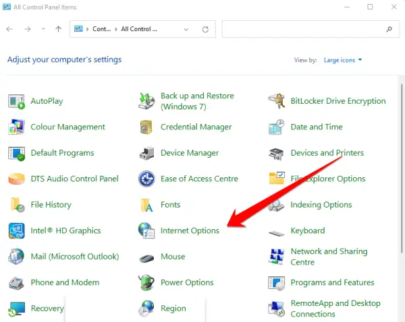405x322 pixels.
Task: Go back with the Back arrow
Action: [9, 29]
